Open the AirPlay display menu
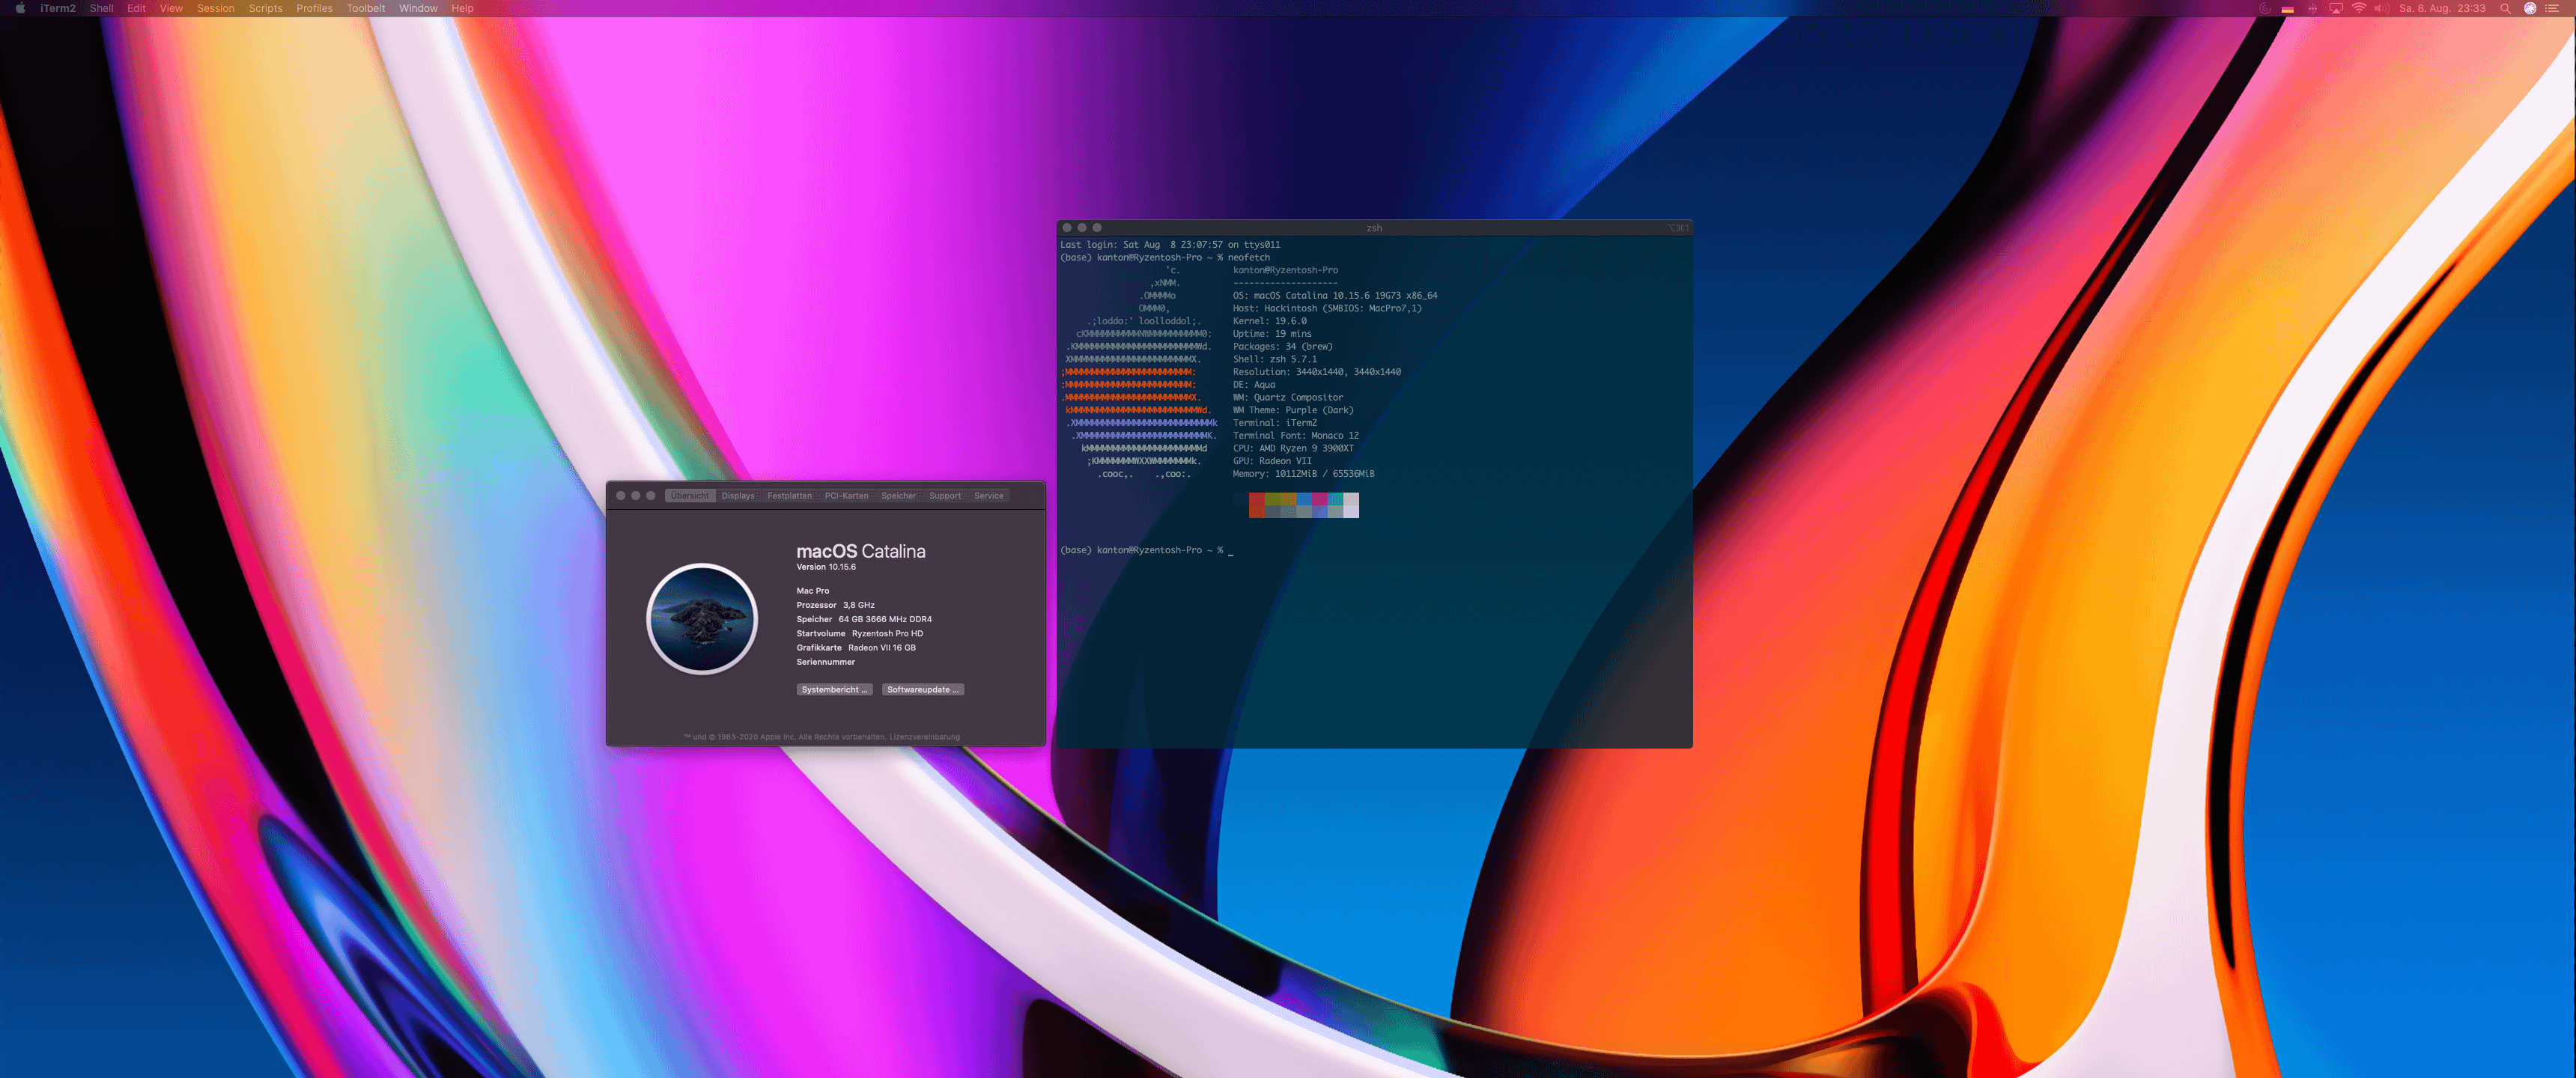The image size is (2576, 1078). (2336, 8)
